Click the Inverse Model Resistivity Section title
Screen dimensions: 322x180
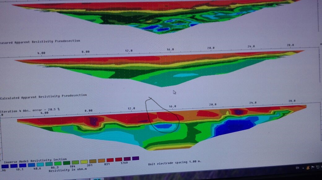[x=35, y=160]
